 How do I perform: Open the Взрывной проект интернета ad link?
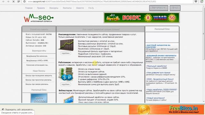(x=161, y=56)
